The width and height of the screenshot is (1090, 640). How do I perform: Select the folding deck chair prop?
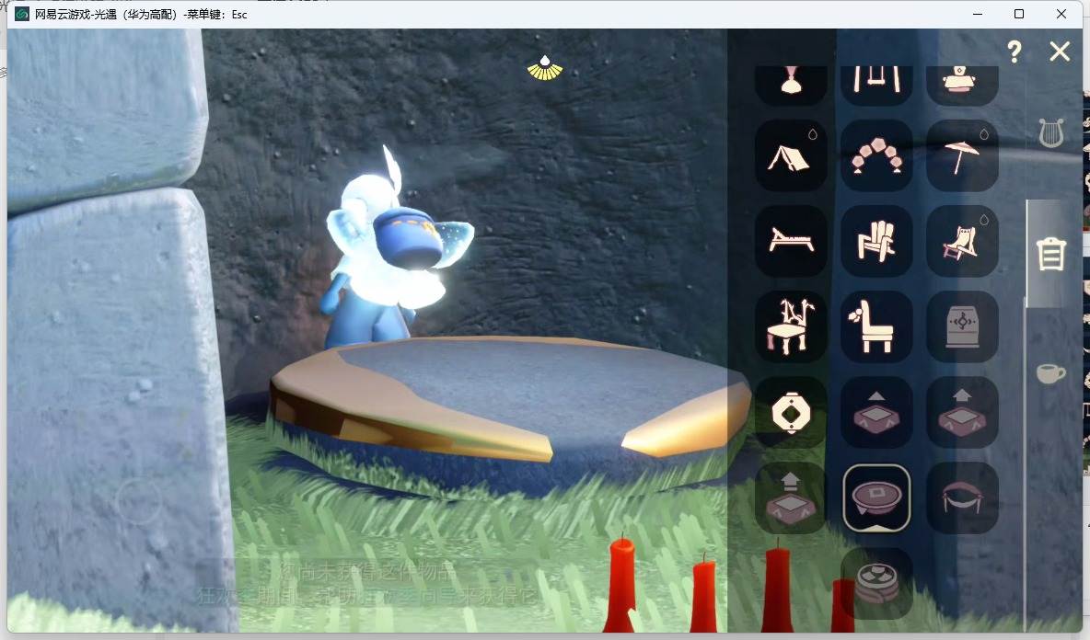963,241
